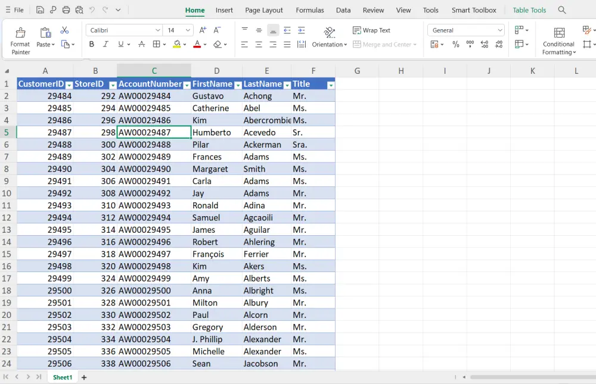The height and width of the screenshot is (384, 596).
Task: Switch to the Data tab
Action: tap(343, 10)
